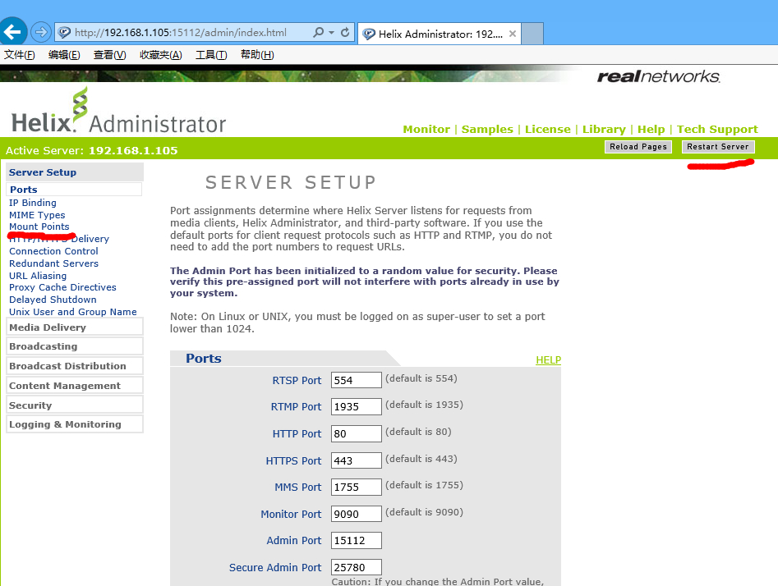778x586 pixels.
Task: Click the browser back arrow button
Action: tap(12, 32)
